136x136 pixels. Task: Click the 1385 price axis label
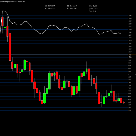coord(130,16)
